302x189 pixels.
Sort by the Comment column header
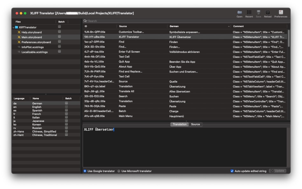tap(259, 26)
